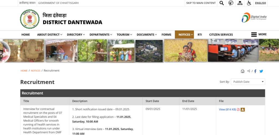Image resolution: width=279 pixels, height=135 pixels.
Task: Expand the highlighted NOTICES menu
Action: tap(184, 34)
